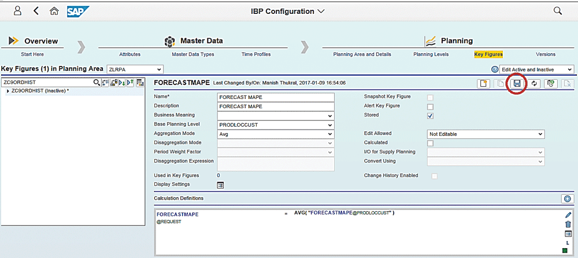Refresh the key figure details
The width and height of the screenshot is (578, 258).
pyautogui.click(x=533, y=84)
